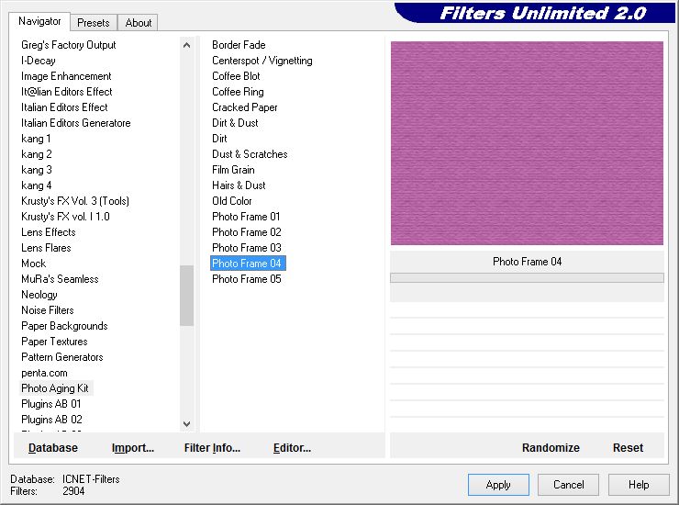The height and width of the screenshot is (505, 679).
Task: Choose the Border Fade filter
Action: coord(239,45)
